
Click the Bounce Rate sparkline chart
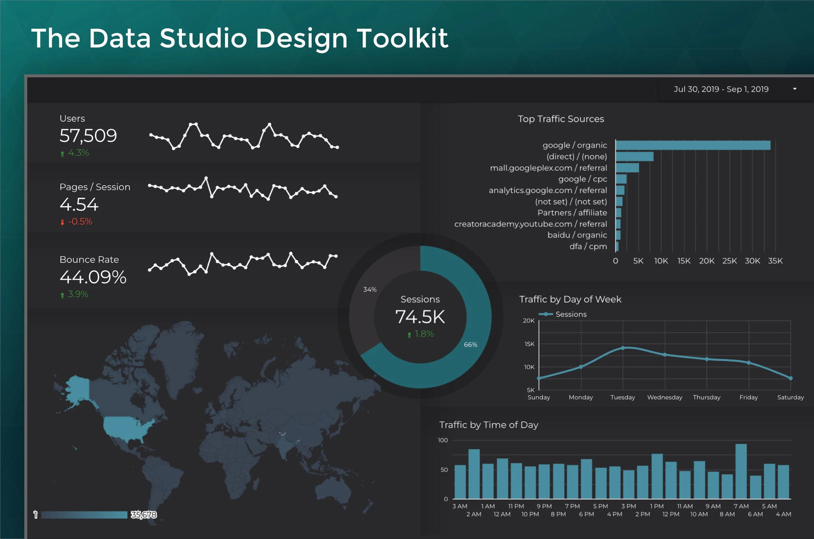[243, 263]
